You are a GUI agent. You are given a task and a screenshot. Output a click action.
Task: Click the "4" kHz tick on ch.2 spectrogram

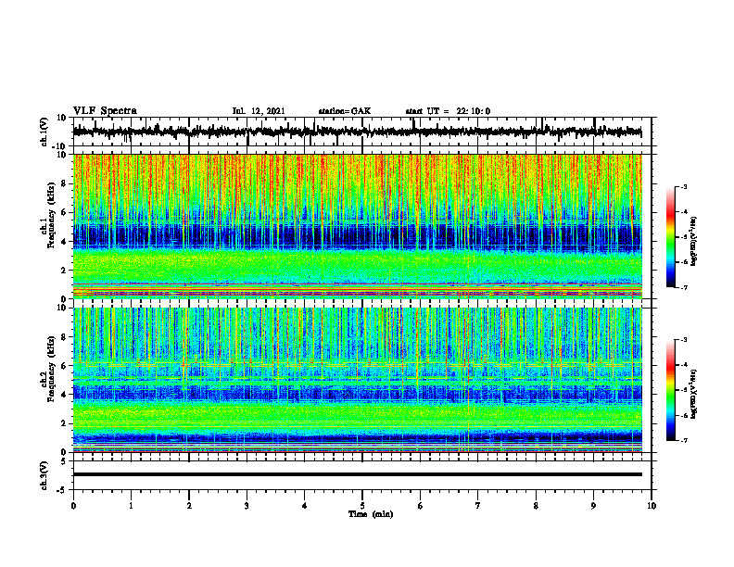pyautogui.click(x=64, y=395)
